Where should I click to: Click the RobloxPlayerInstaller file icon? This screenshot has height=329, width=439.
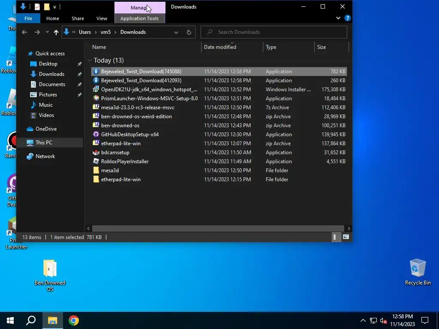tap(96, 161)
